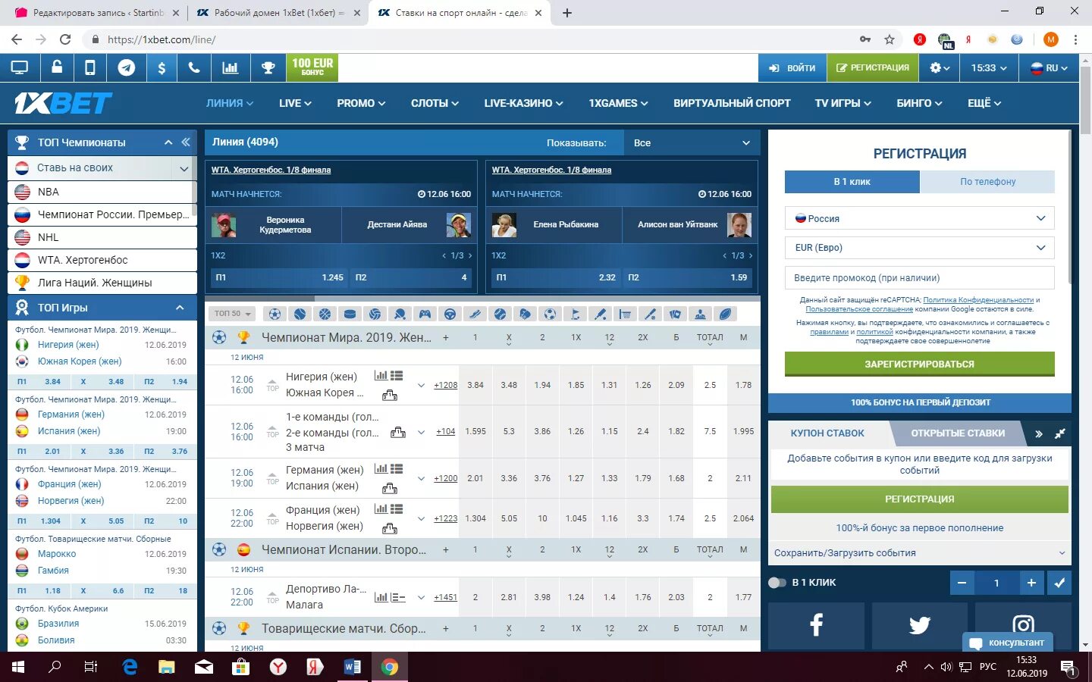Viewport: 1092px width, 682px height.
Task: Open statistics chart for Нигерия (жен) match
Action: tap(381, 375)
